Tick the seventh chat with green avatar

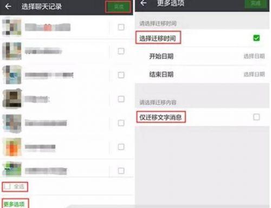[121, 171]
